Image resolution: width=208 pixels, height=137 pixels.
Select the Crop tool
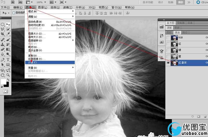(3, 34)
